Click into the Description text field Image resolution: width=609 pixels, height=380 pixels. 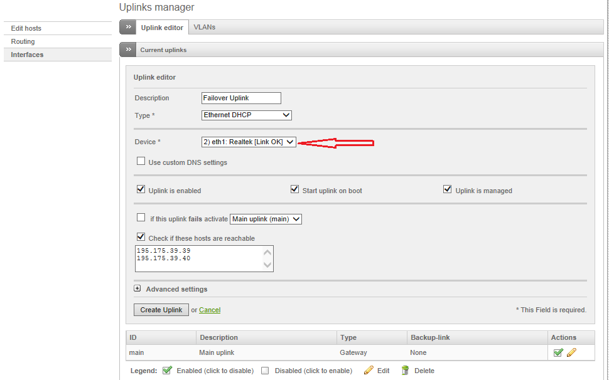click(x=241, y=98)
